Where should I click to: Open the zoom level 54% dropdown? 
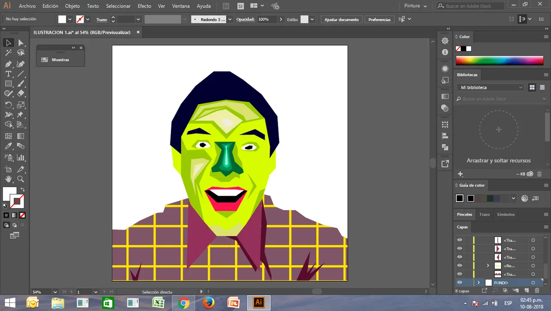55,292
